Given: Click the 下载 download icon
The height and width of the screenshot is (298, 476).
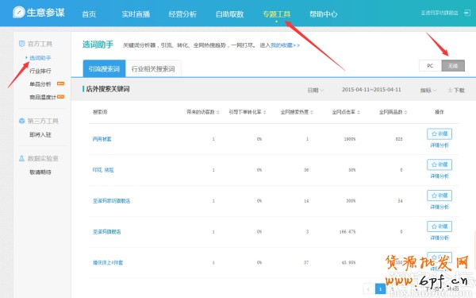Looking at the screenshot, I should (x=450, y=90).
